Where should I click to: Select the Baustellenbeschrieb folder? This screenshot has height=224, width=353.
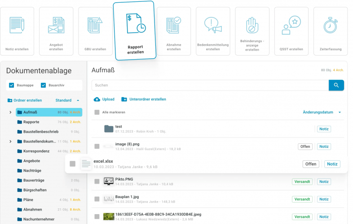click(x=49, y=132)
